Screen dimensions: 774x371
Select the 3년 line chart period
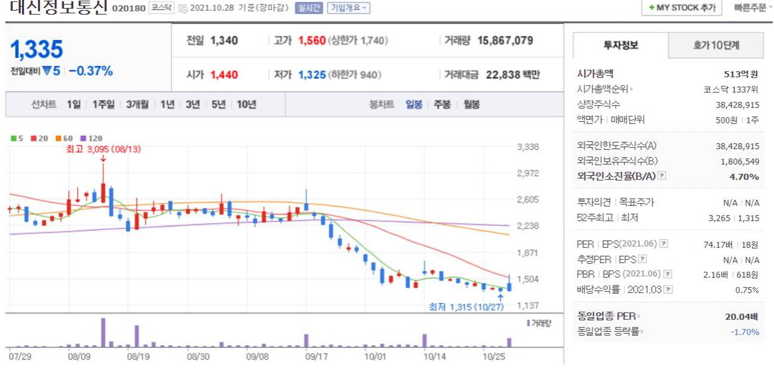(193, 105)
